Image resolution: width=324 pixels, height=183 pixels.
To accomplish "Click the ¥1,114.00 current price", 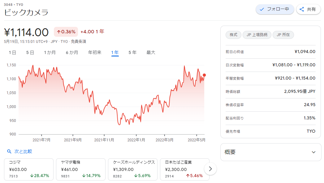I will tap(26, 32).
